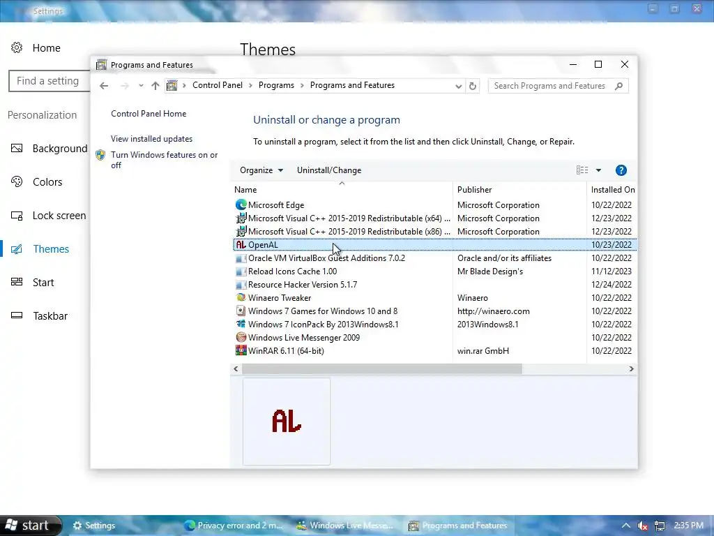
Task: Select the Visual C++ Redistributable (x86) icon
Action: (241, 232)
